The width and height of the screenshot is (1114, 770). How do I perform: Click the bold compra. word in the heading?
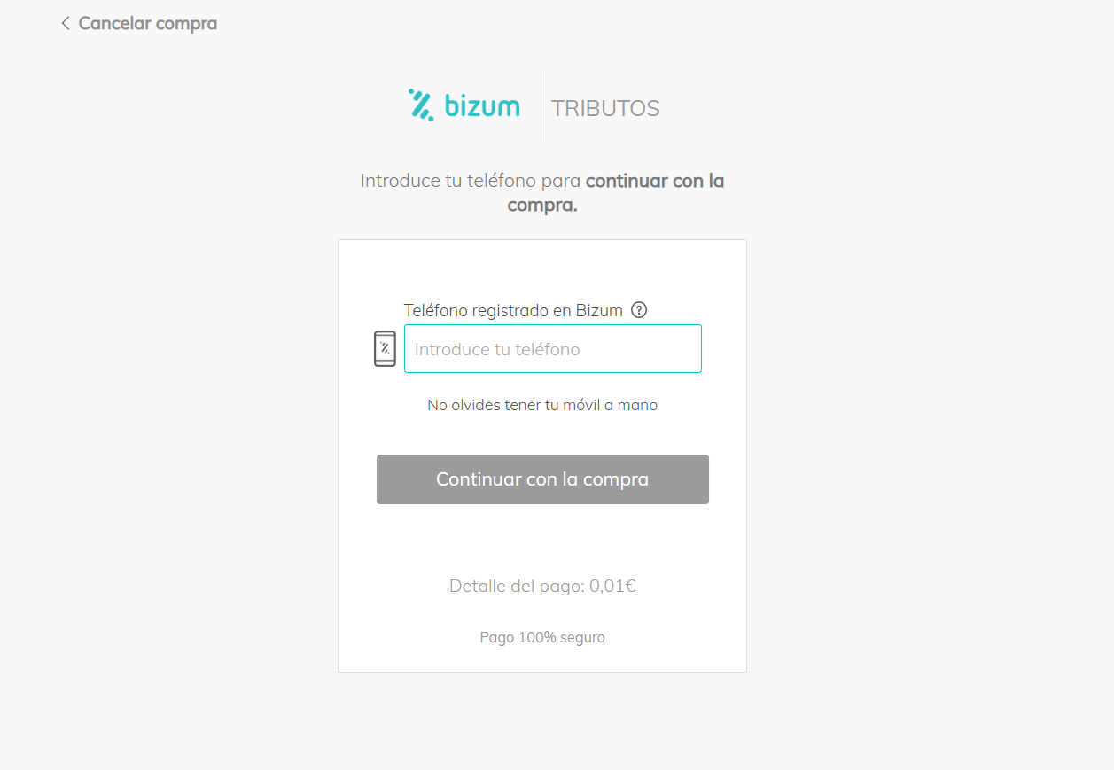click(542, 206)
